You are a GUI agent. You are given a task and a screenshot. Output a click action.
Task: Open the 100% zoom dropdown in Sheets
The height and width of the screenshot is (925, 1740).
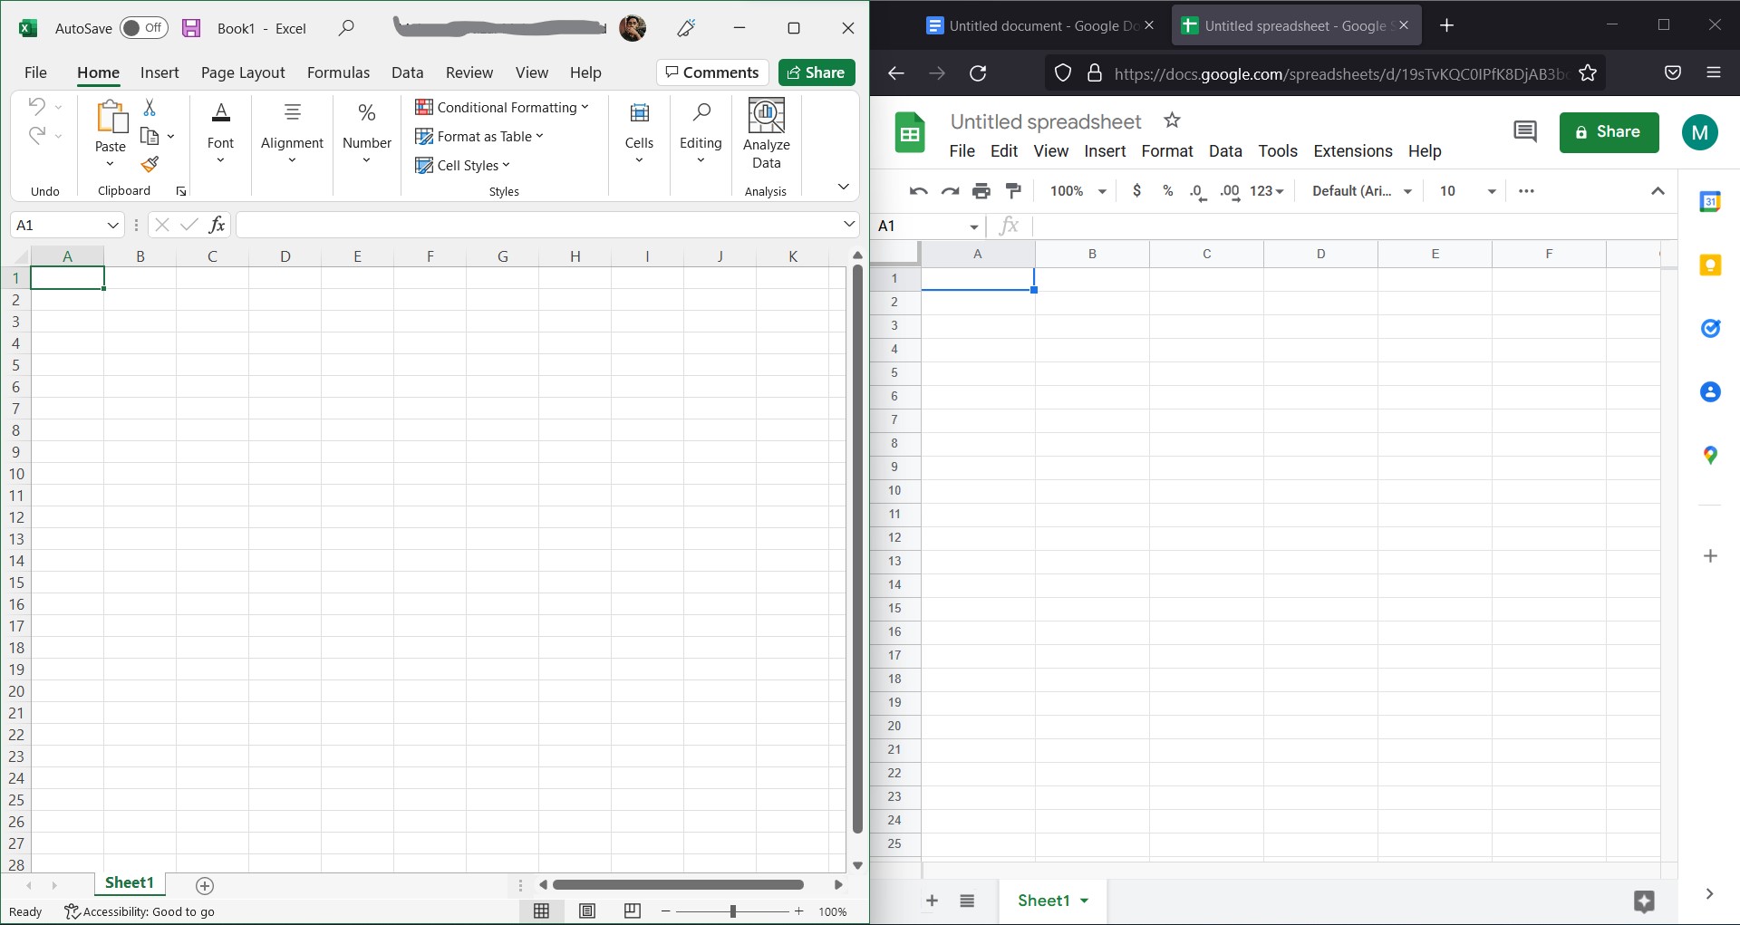tap(1078, 191)
